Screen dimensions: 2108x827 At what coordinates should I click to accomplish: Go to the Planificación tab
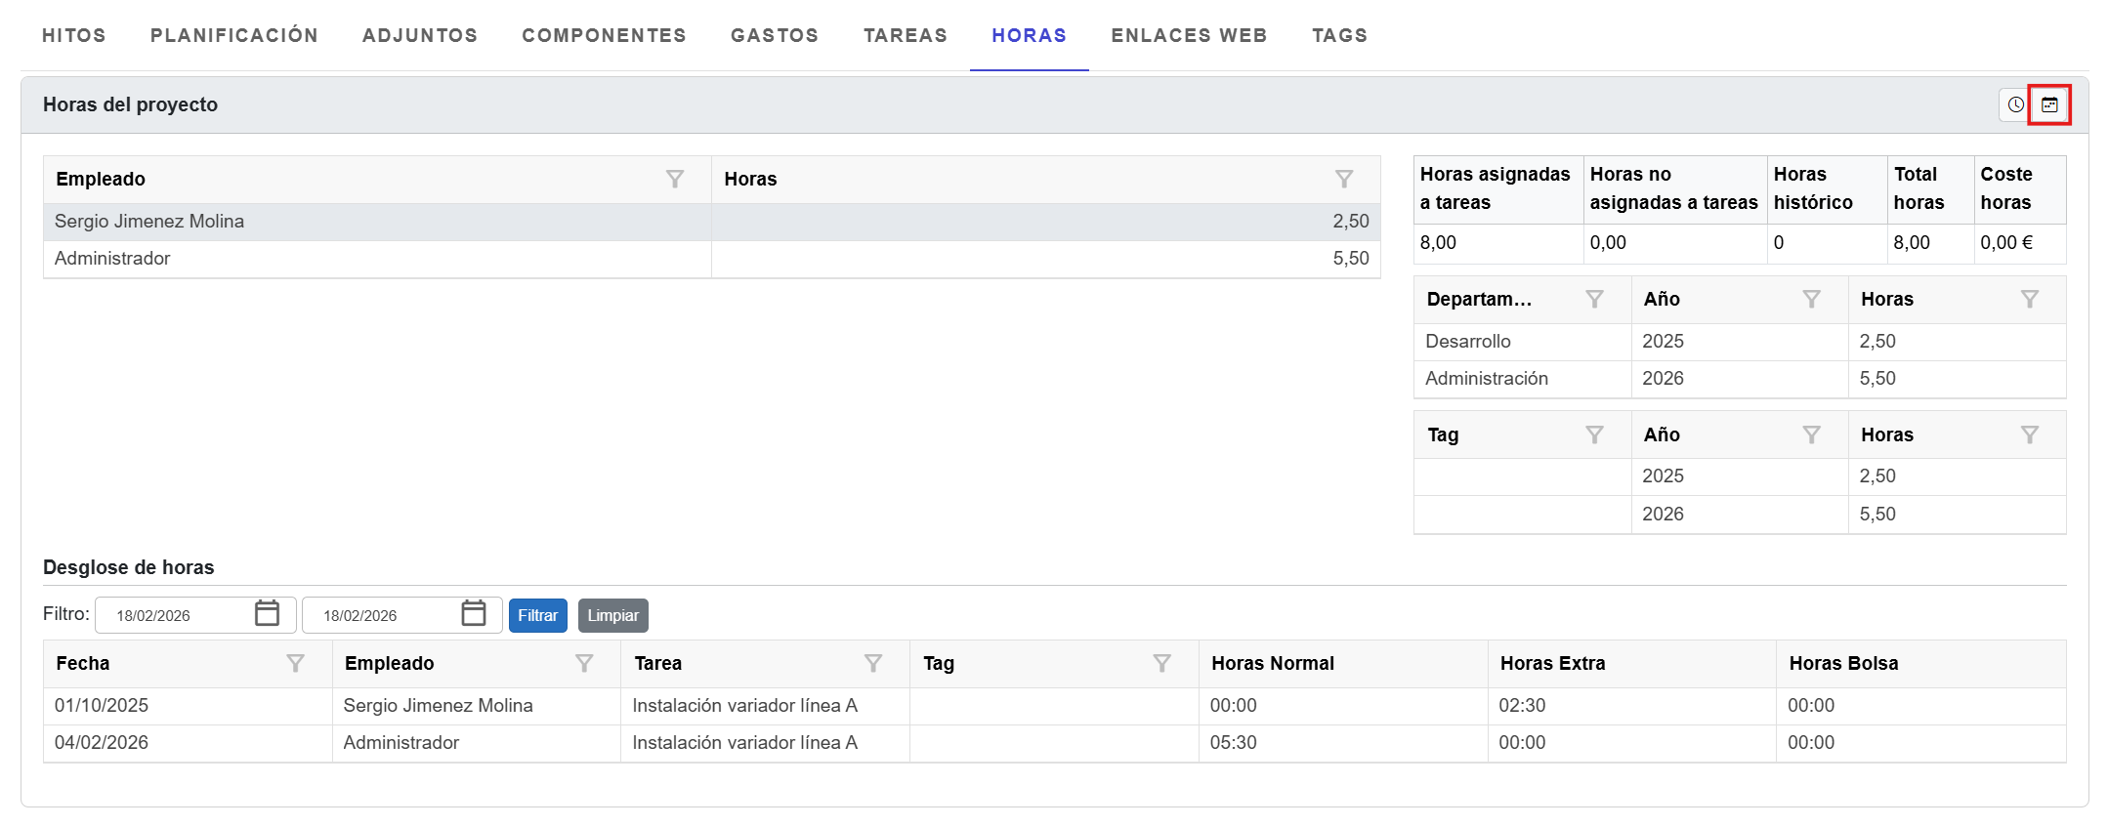[x=233, y=36]
